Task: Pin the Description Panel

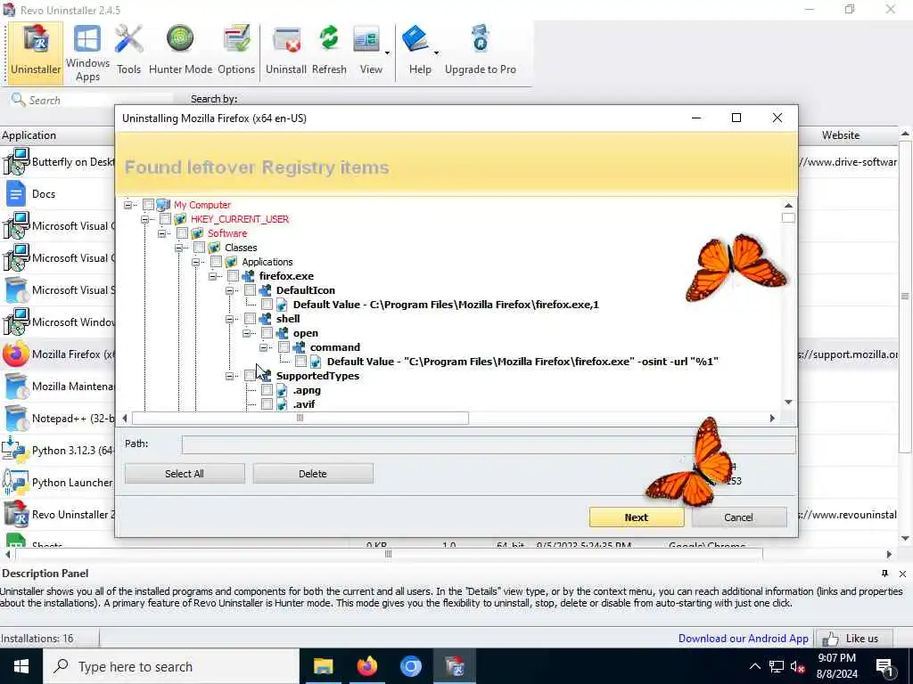Action: (884, 574)
